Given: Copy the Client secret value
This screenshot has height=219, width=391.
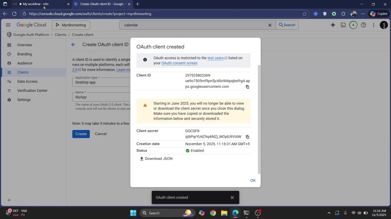Looking at the screenshot, I should tap(247, 137).
